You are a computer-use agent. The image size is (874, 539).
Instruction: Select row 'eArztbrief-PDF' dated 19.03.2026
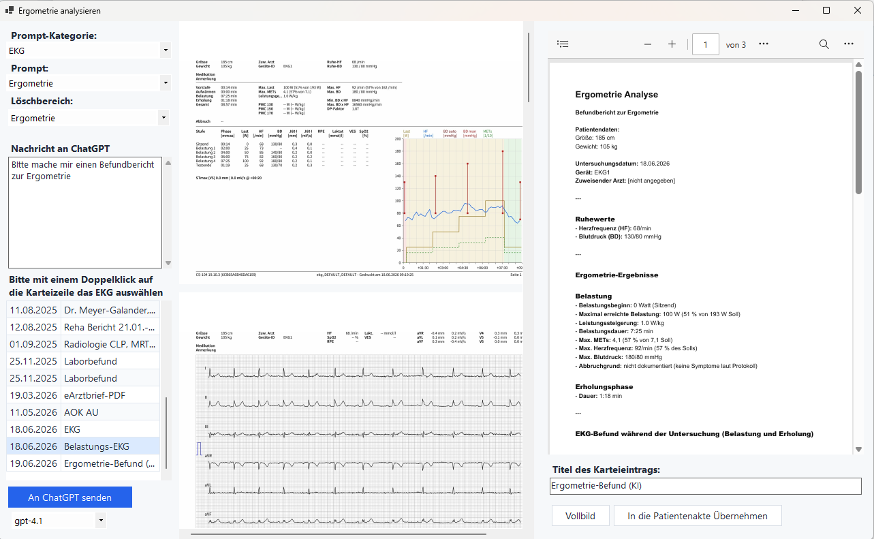coord(83,395)
